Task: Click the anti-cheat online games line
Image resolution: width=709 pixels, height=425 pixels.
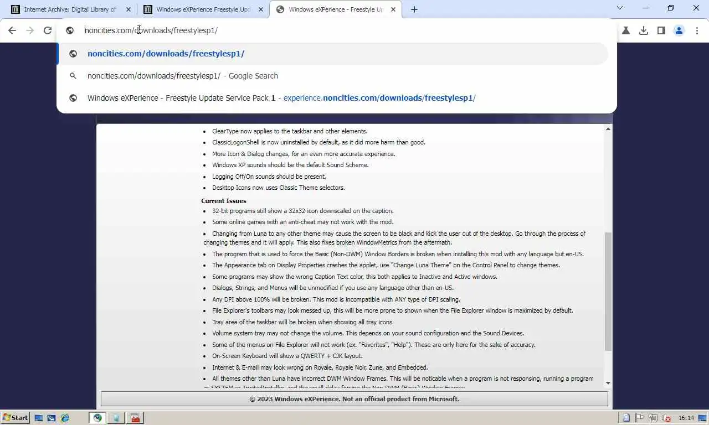Action: coord(302,222)
